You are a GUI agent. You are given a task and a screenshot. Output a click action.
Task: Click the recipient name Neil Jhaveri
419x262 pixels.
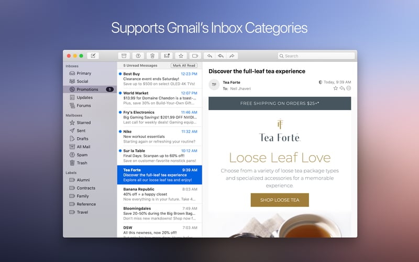240,89
